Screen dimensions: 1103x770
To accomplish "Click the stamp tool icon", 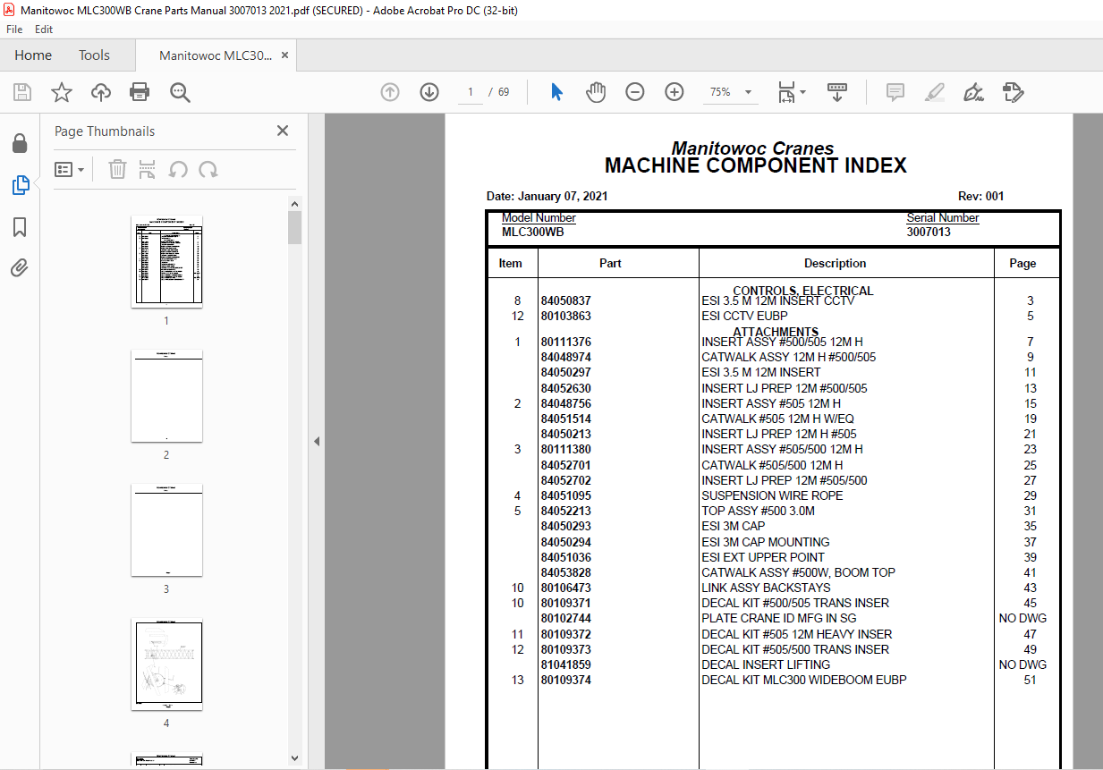I will click(1013, 92).
